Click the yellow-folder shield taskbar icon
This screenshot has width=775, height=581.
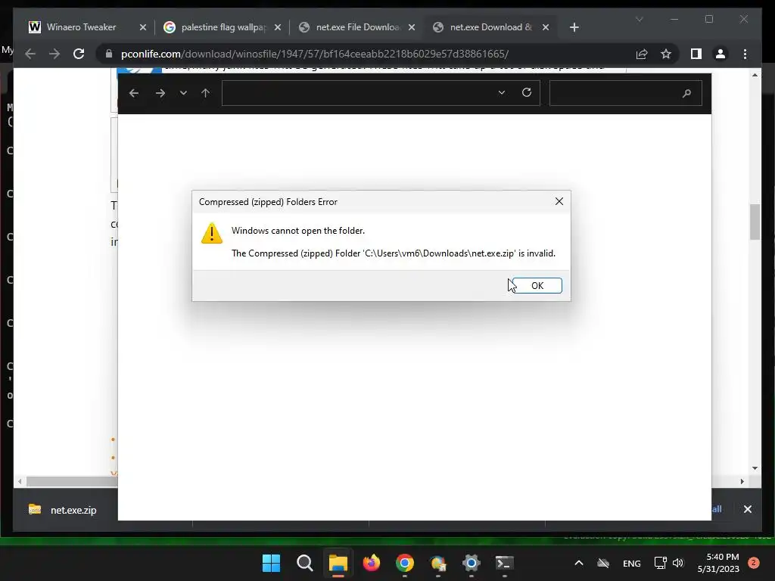click(438, 563)
